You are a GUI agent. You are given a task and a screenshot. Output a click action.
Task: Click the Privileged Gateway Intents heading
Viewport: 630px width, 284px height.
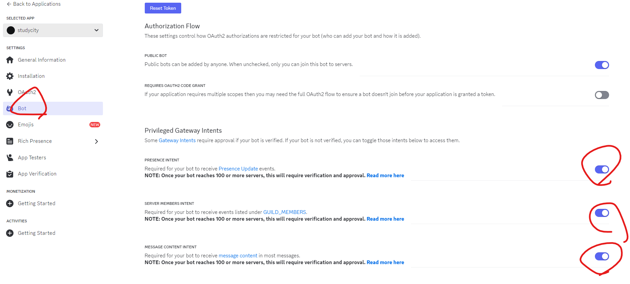pos(183,131)
